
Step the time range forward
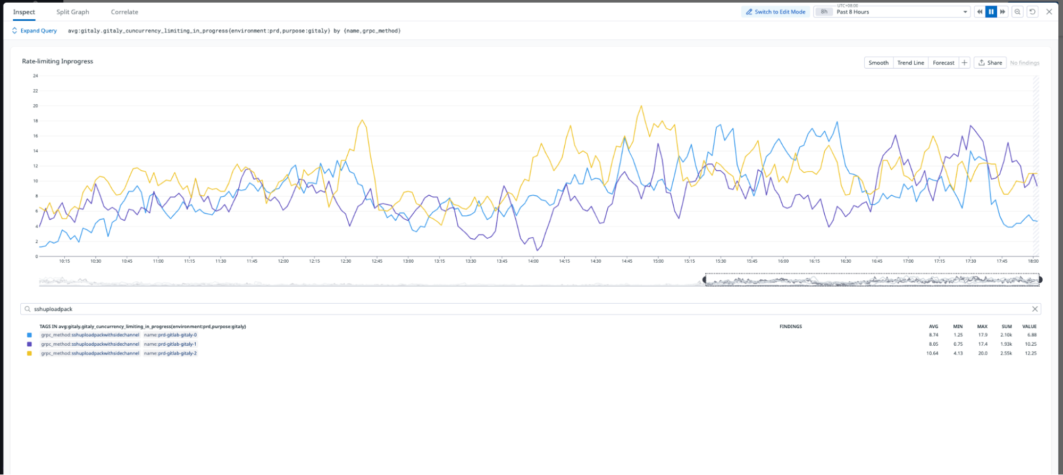click(1003, 12)
